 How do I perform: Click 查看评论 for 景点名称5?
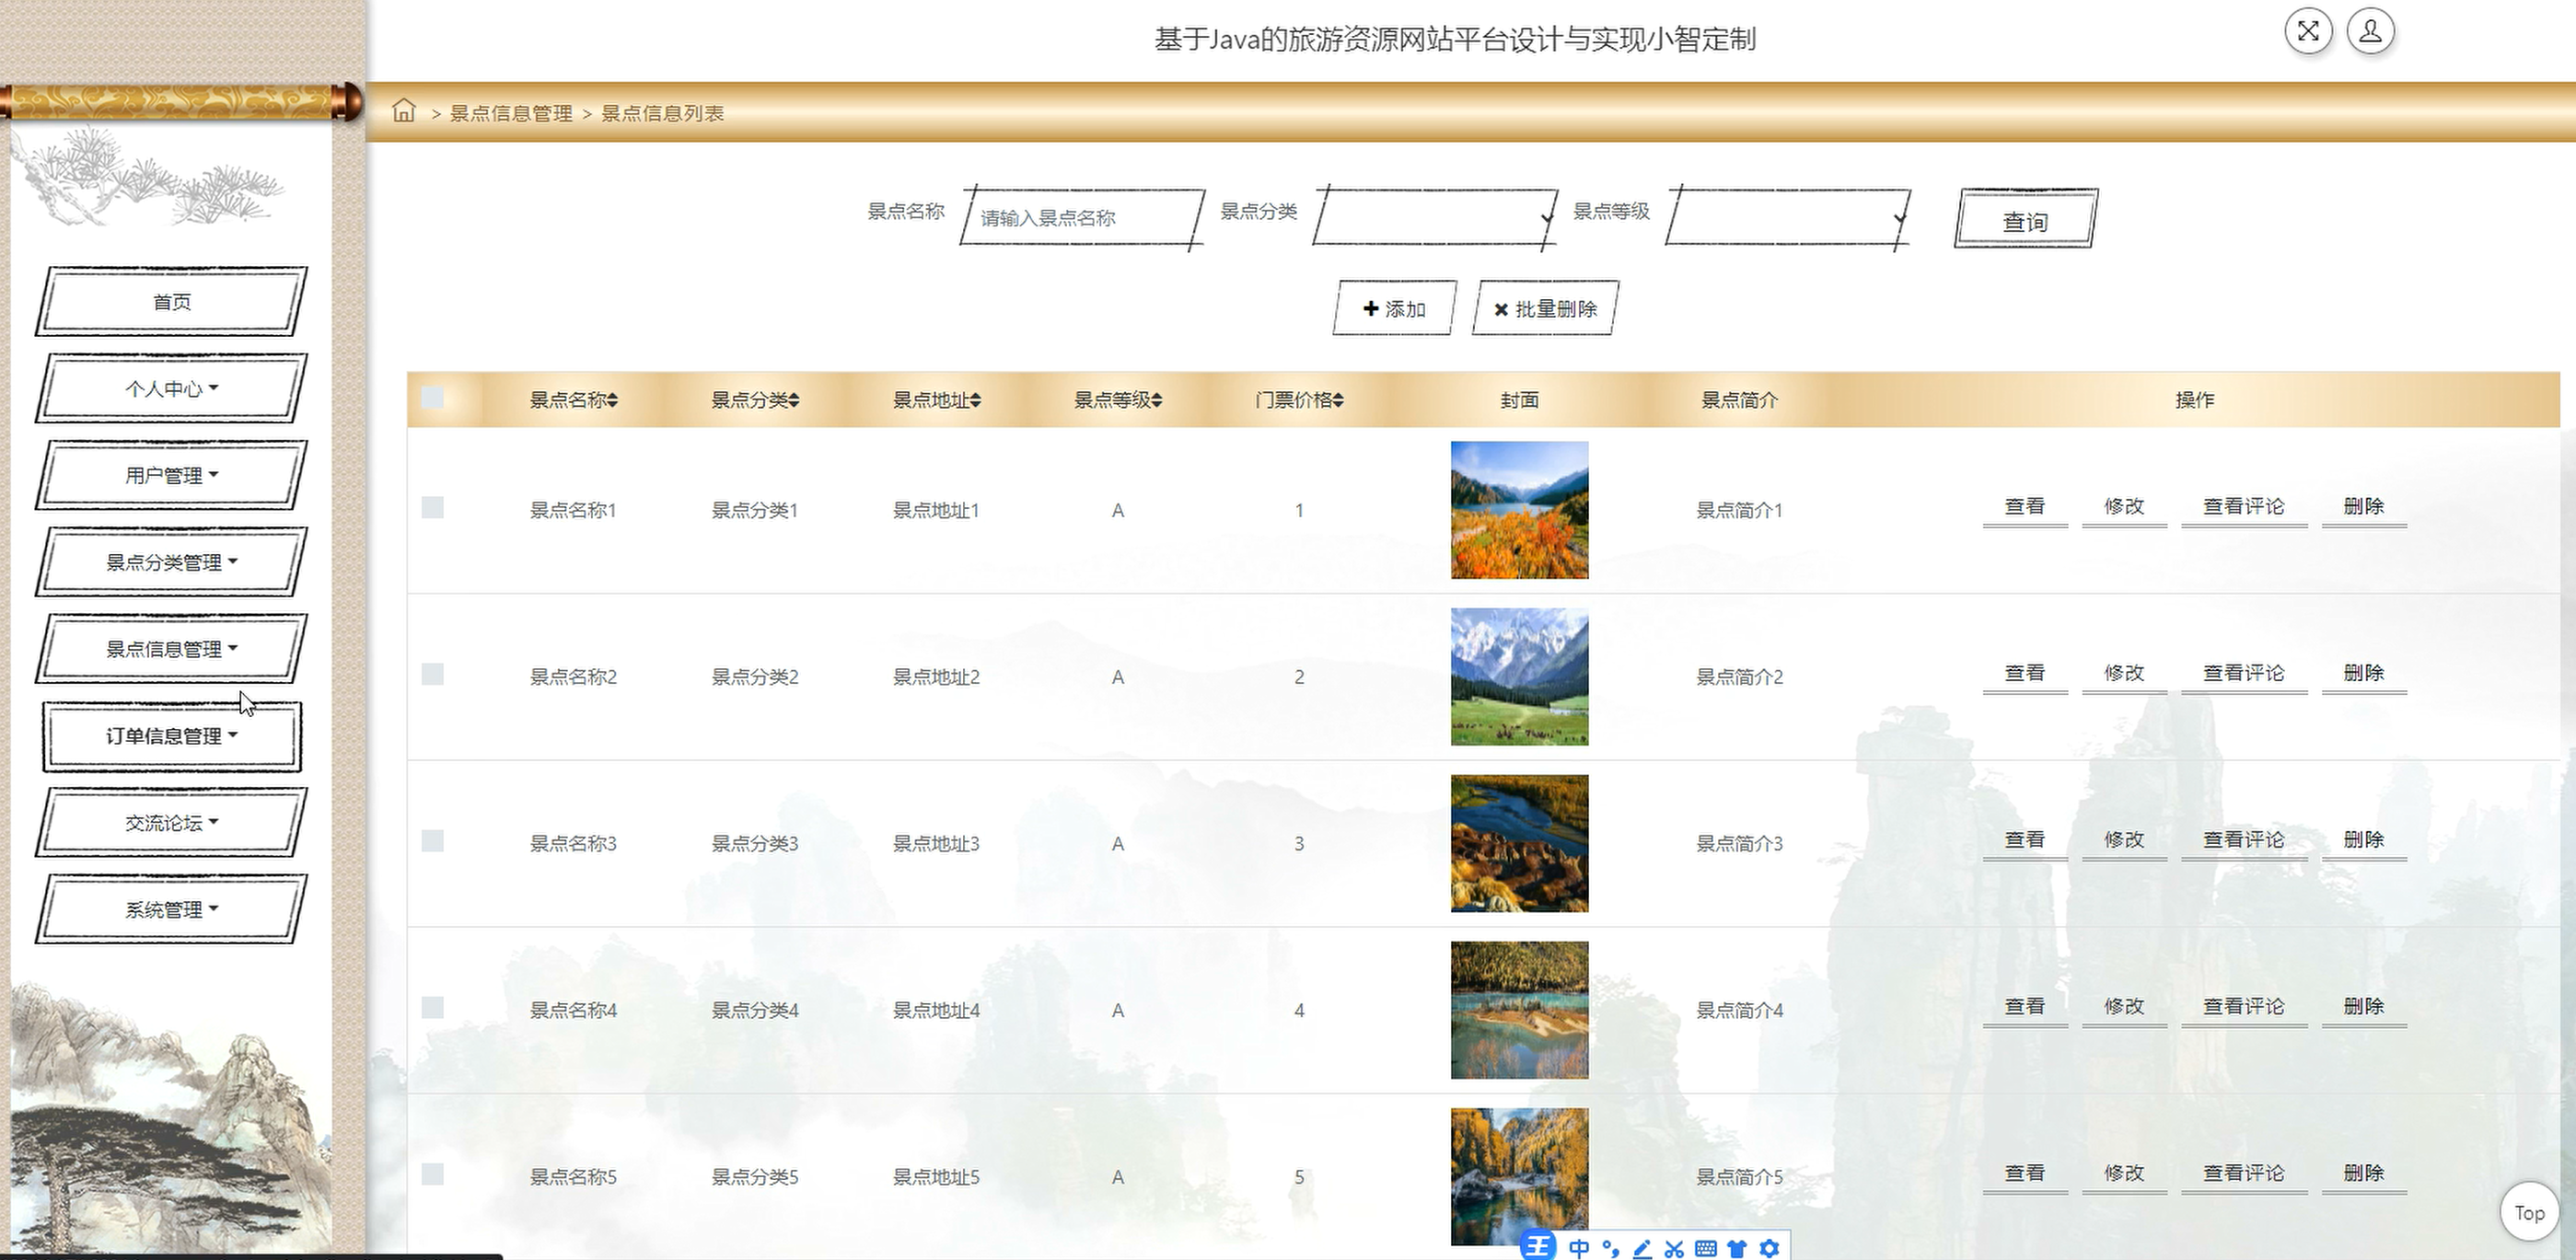click(2244, 1174)
